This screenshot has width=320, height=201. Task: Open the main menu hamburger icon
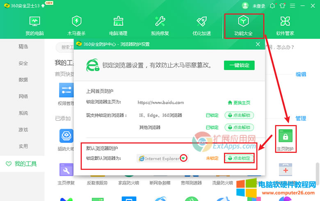coord(293,6)
